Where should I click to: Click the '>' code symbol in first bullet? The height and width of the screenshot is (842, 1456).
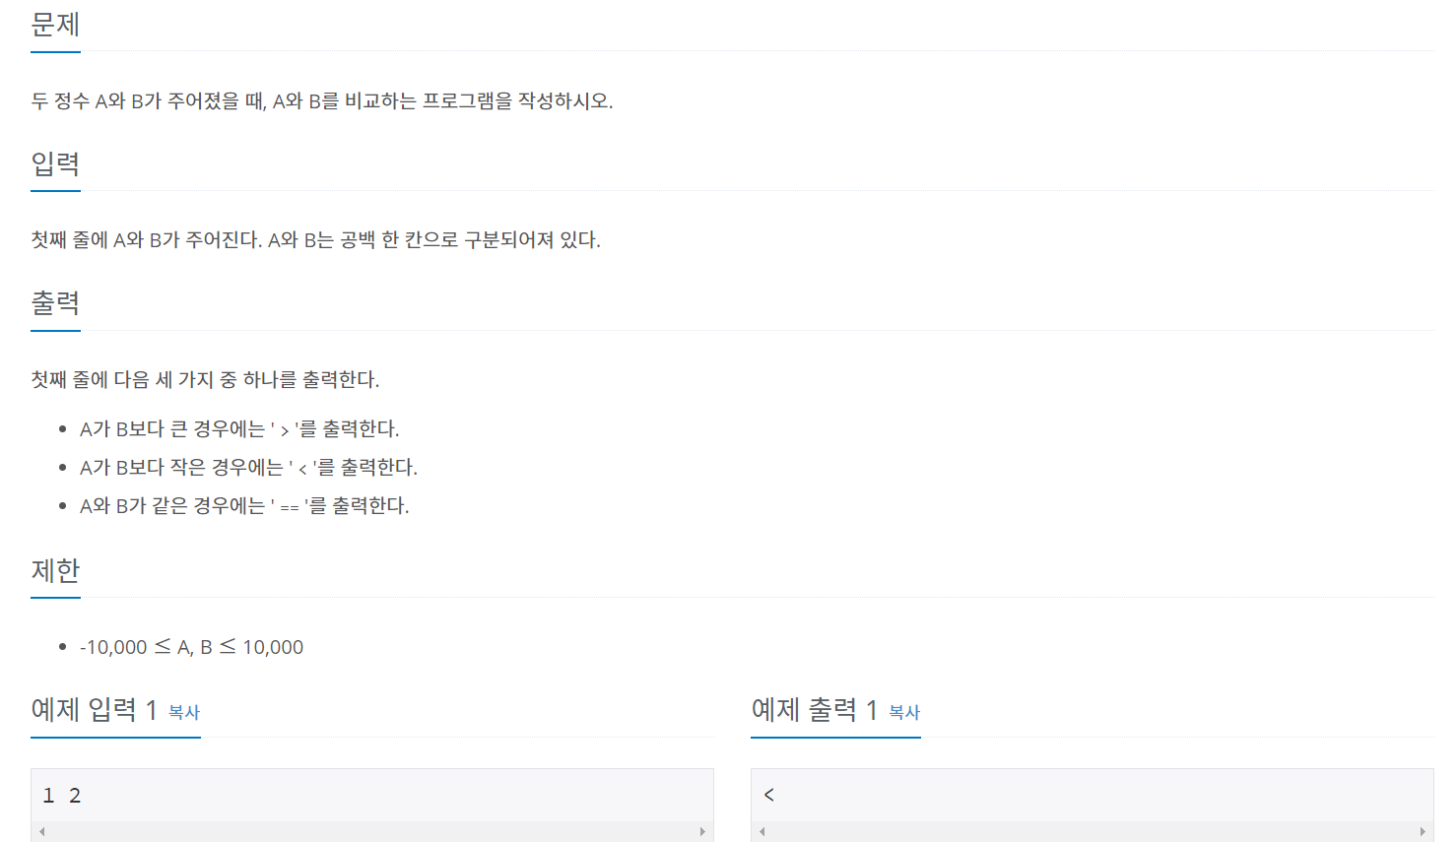click(x=285, y=430)
